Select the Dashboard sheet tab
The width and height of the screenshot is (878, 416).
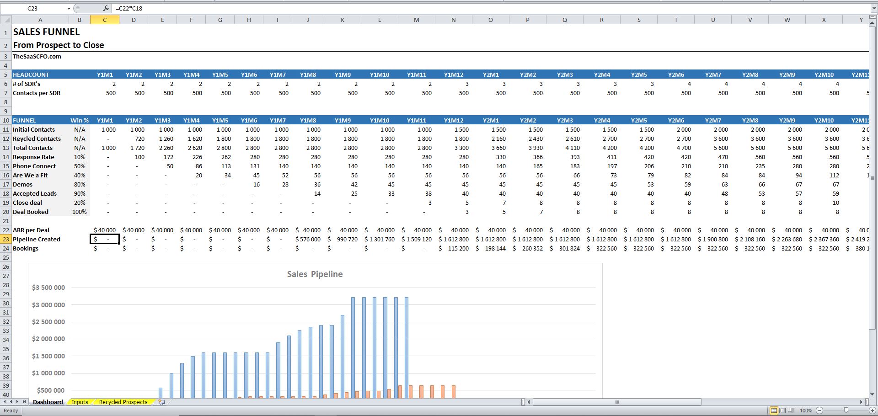(x=48, y=402)
